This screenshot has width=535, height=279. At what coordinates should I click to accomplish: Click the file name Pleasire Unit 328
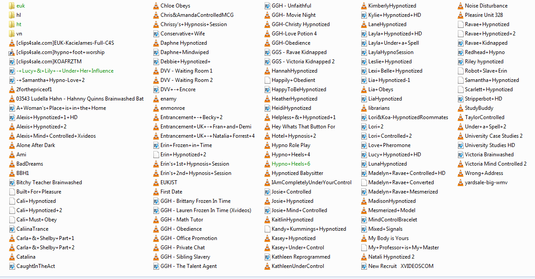(x=484, y=15)
